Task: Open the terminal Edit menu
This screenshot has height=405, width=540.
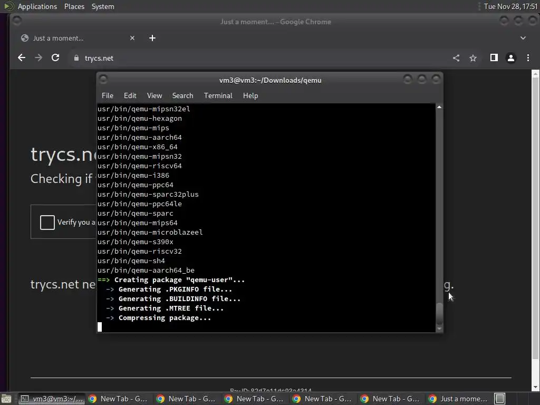Action: tap(130, 96)
